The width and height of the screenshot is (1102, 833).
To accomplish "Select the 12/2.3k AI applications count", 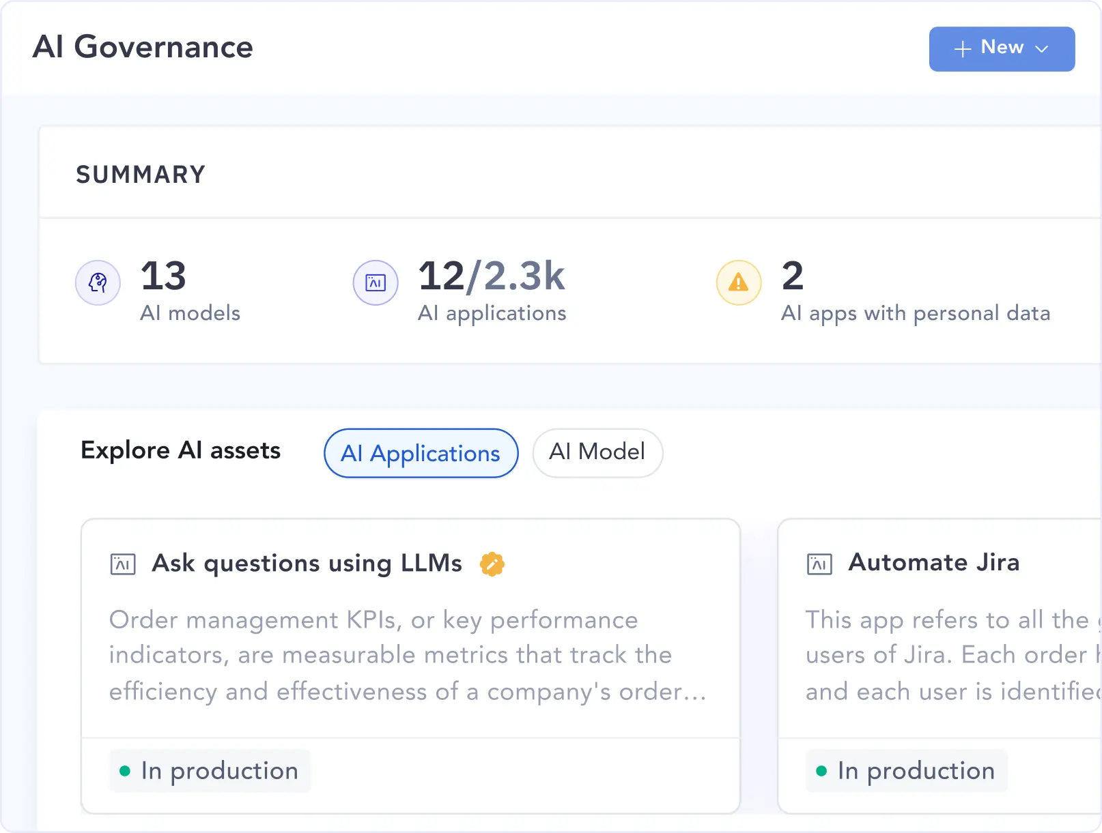I will point(491,276).
